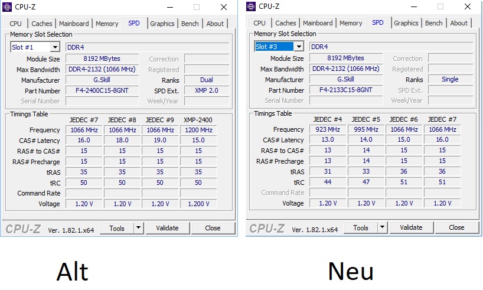
Task: Click 923 MHz JEDEC #4 frequency cell
Action: [x=328, y=129]
